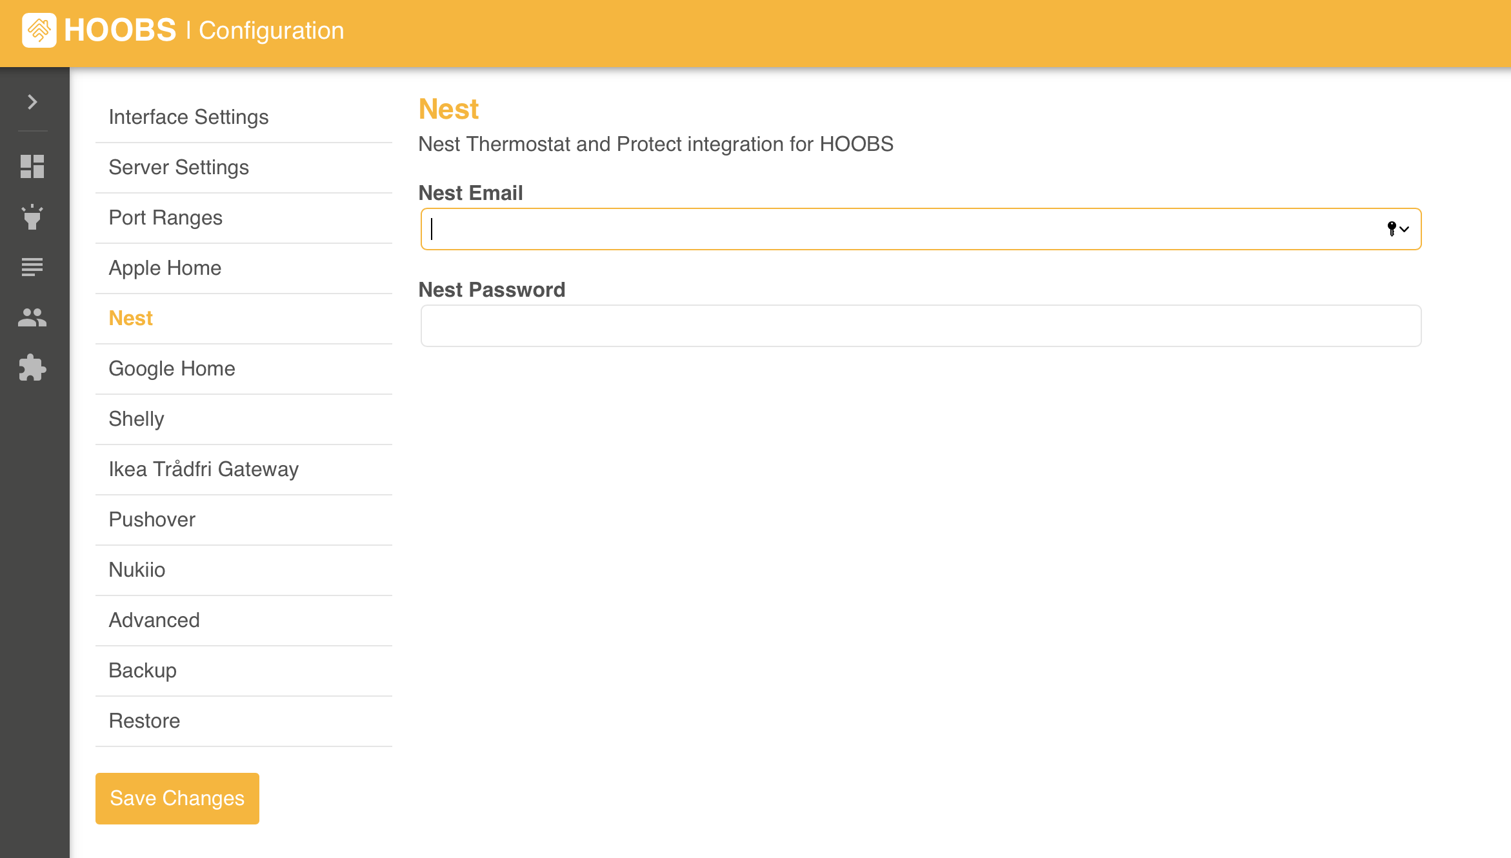Viewport: 1511px width, 858px height.
Task: Open the Restore section
Action: pos(145,721)
